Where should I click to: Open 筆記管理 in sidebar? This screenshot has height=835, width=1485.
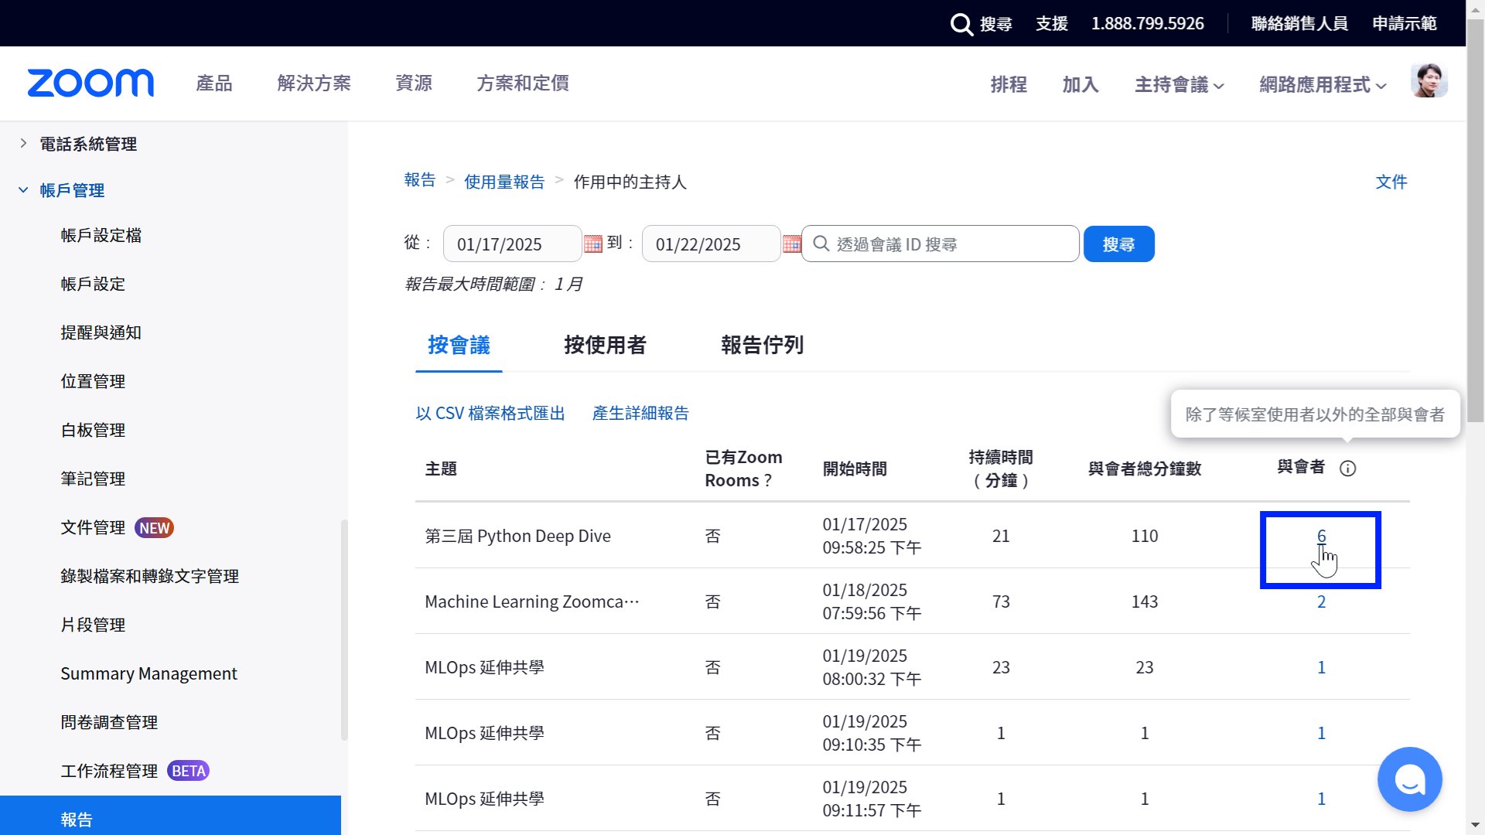point(93,479)
